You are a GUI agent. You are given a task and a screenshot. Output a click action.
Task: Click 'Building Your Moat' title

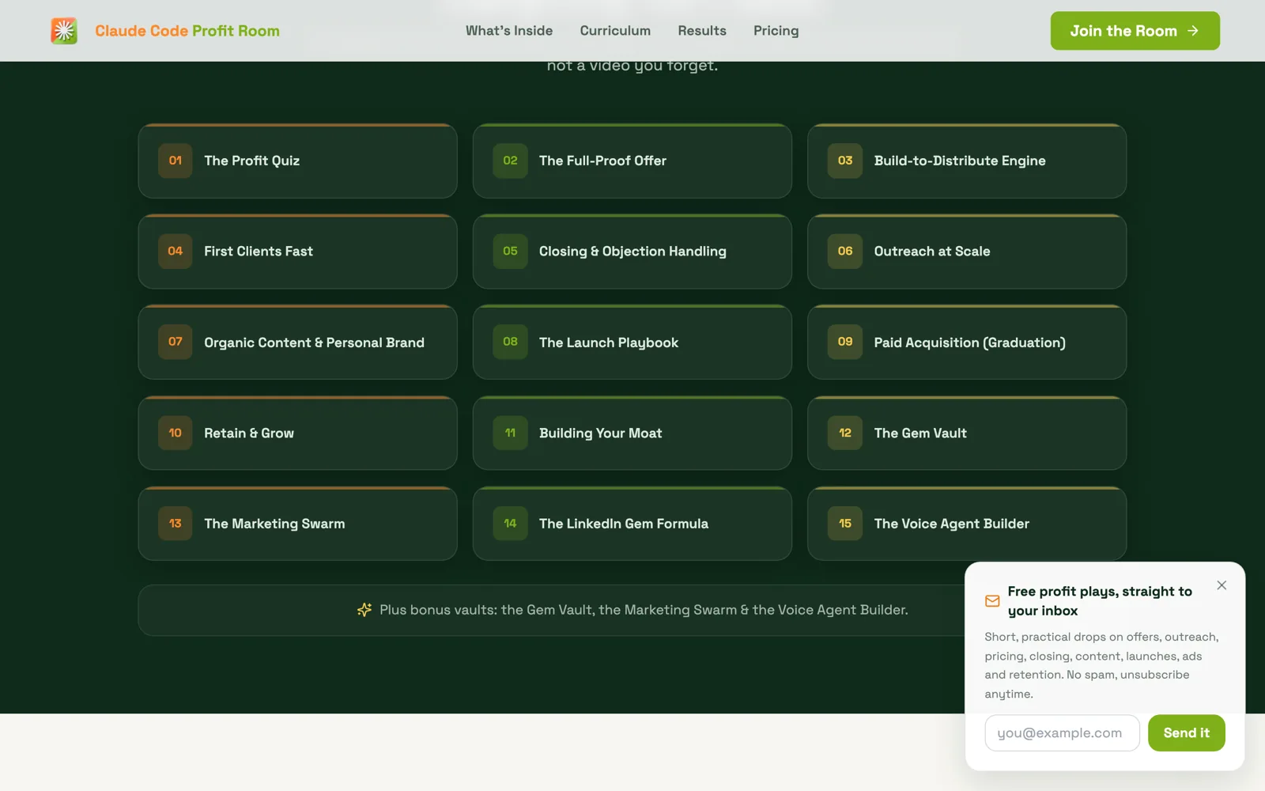pyautogui.click(x=601, y=433)
